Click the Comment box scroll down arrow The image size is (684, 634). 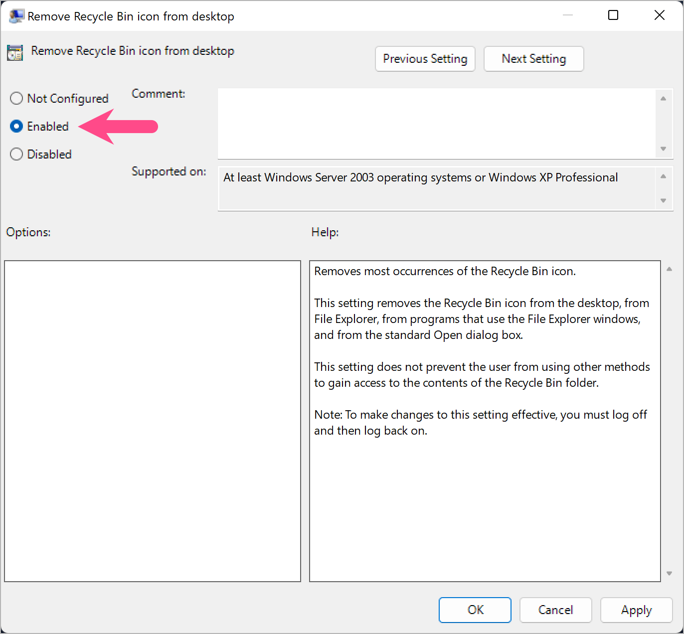pyautogui.click(x=663, y=149)
